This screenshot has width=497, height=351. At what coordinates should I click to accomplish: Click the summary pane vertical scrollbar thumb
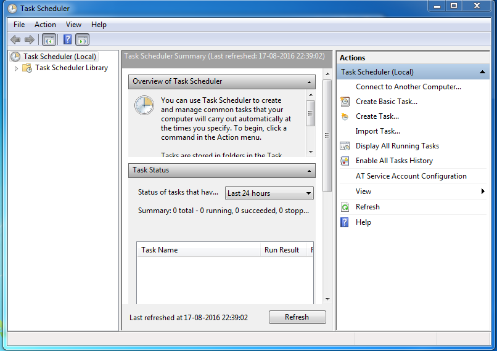327,135
